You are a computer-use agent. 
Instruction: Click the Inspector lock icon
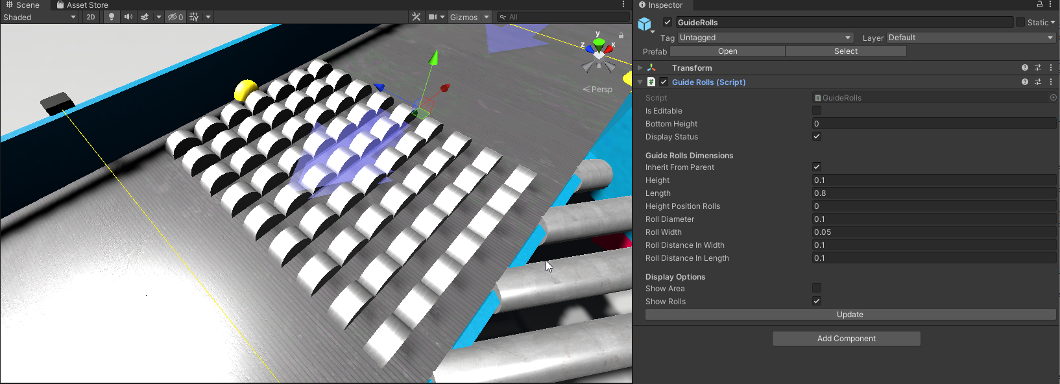coord(1039,5)
